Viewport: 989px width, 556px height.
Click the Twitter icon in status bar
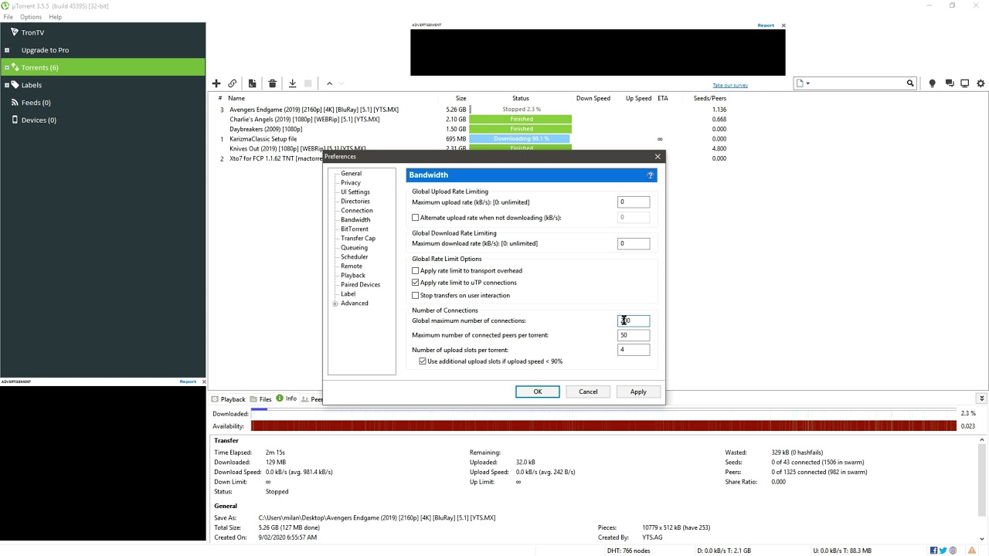(x=943, y=551)
